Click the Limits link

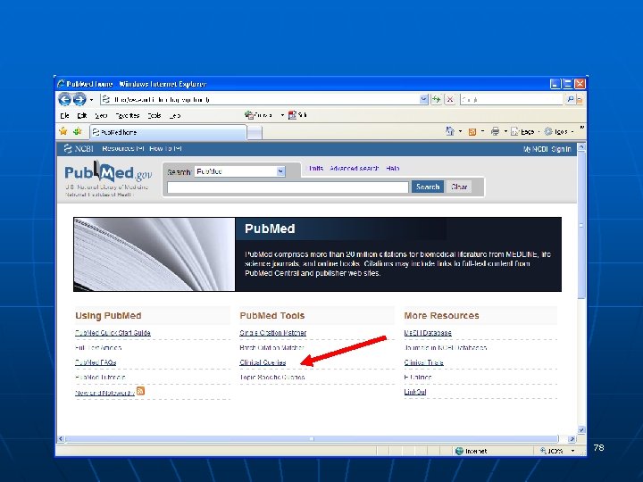316,168
